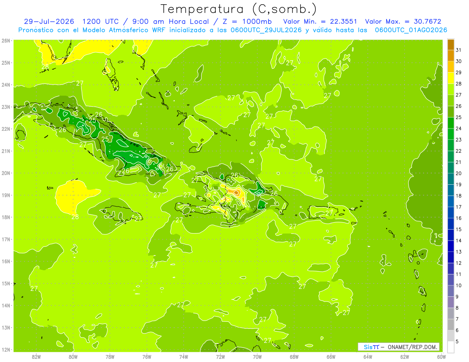
Task: Click the '82W' longitude axis label
Action: pos(36,357)
